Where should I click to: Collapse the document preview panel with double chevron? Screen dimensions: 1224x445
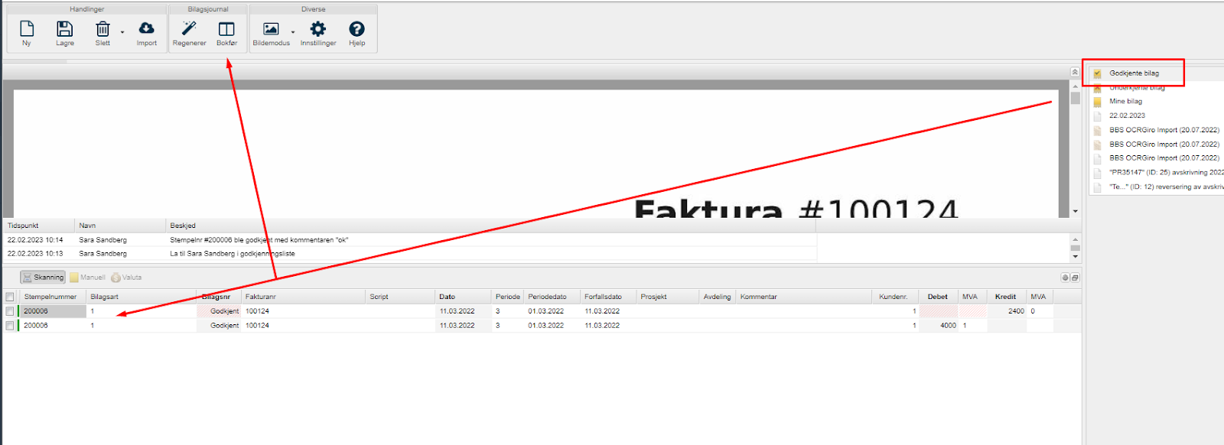click(x=1075, y=72)
